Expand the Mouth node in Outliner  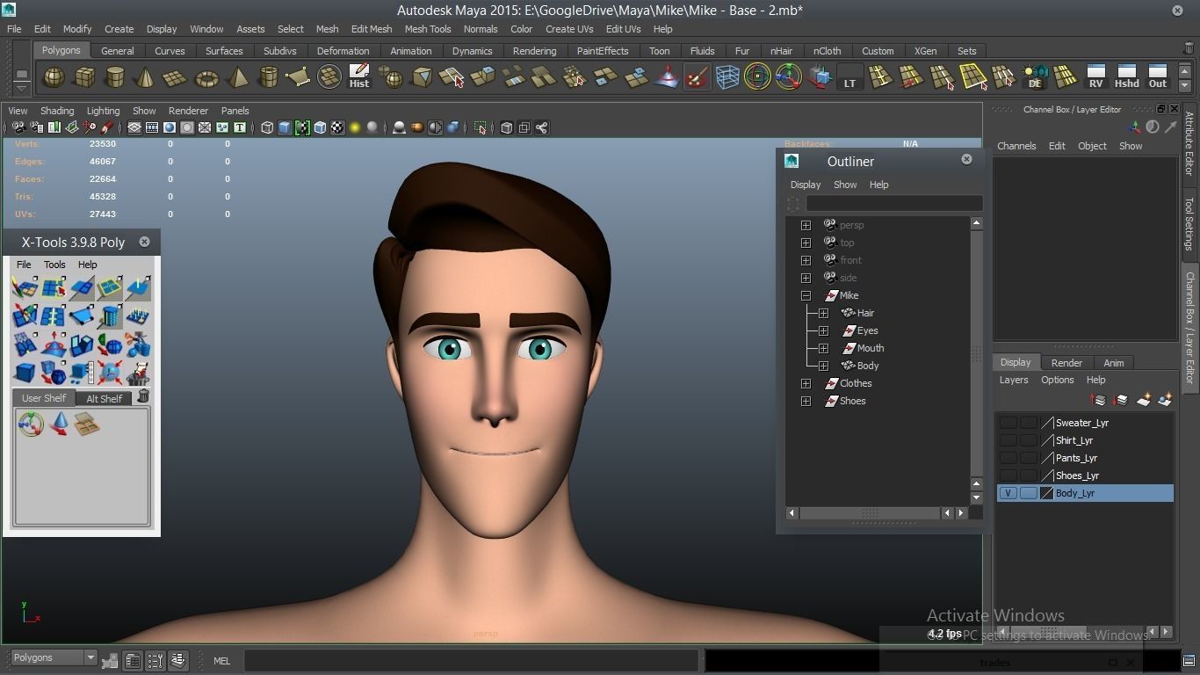823,348
